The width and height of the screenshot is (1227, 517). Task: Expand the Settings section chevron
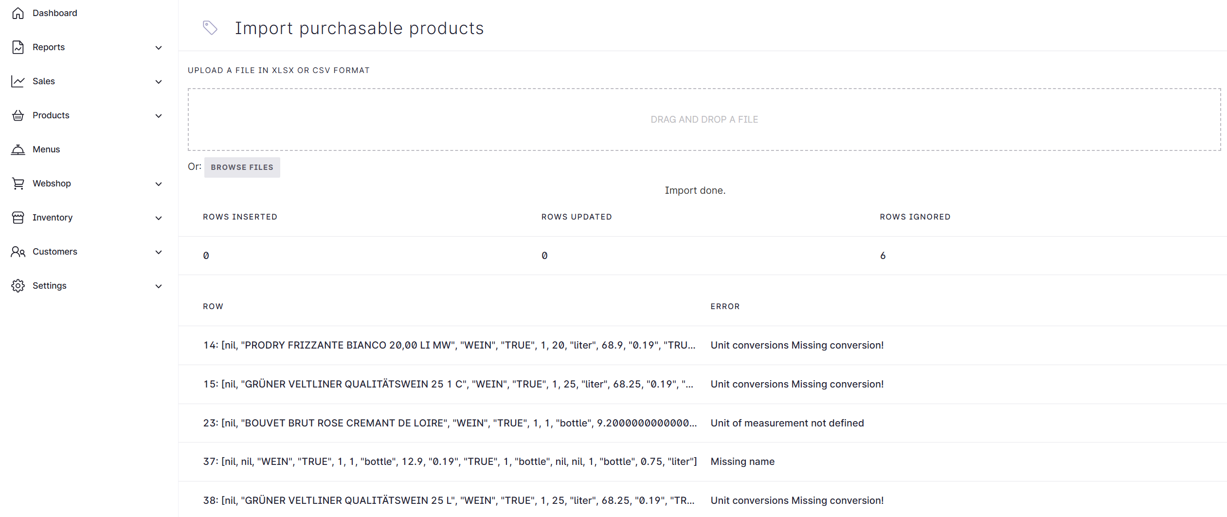coord(159,286)
